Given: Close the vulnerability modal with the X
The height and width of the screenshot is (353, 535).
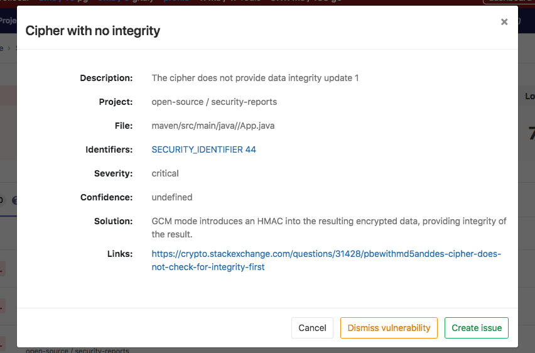Looking at the screenshot, I should (x=504, y=22).
